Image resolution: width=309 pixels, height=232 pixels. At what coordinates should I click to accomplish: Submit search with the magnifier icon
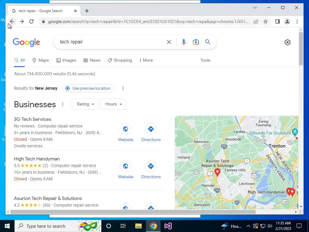point(208,42)
